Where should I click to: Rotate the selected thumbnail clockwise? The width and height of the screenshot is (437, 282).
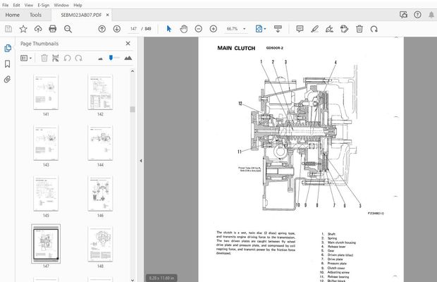point(79,58)
